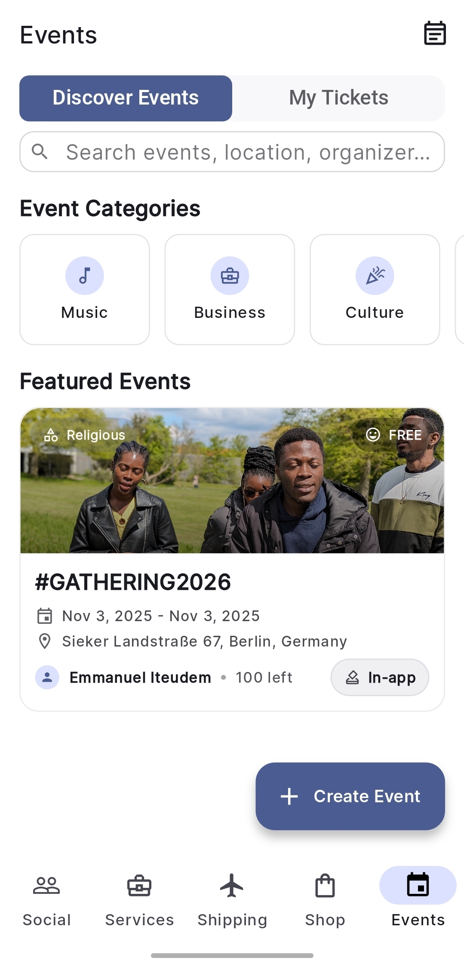Image resolution: width=464 pixels, height=964 pixels.
Task: Click the location pin icon of #GATHERING2026
Action: coord(45,641)
